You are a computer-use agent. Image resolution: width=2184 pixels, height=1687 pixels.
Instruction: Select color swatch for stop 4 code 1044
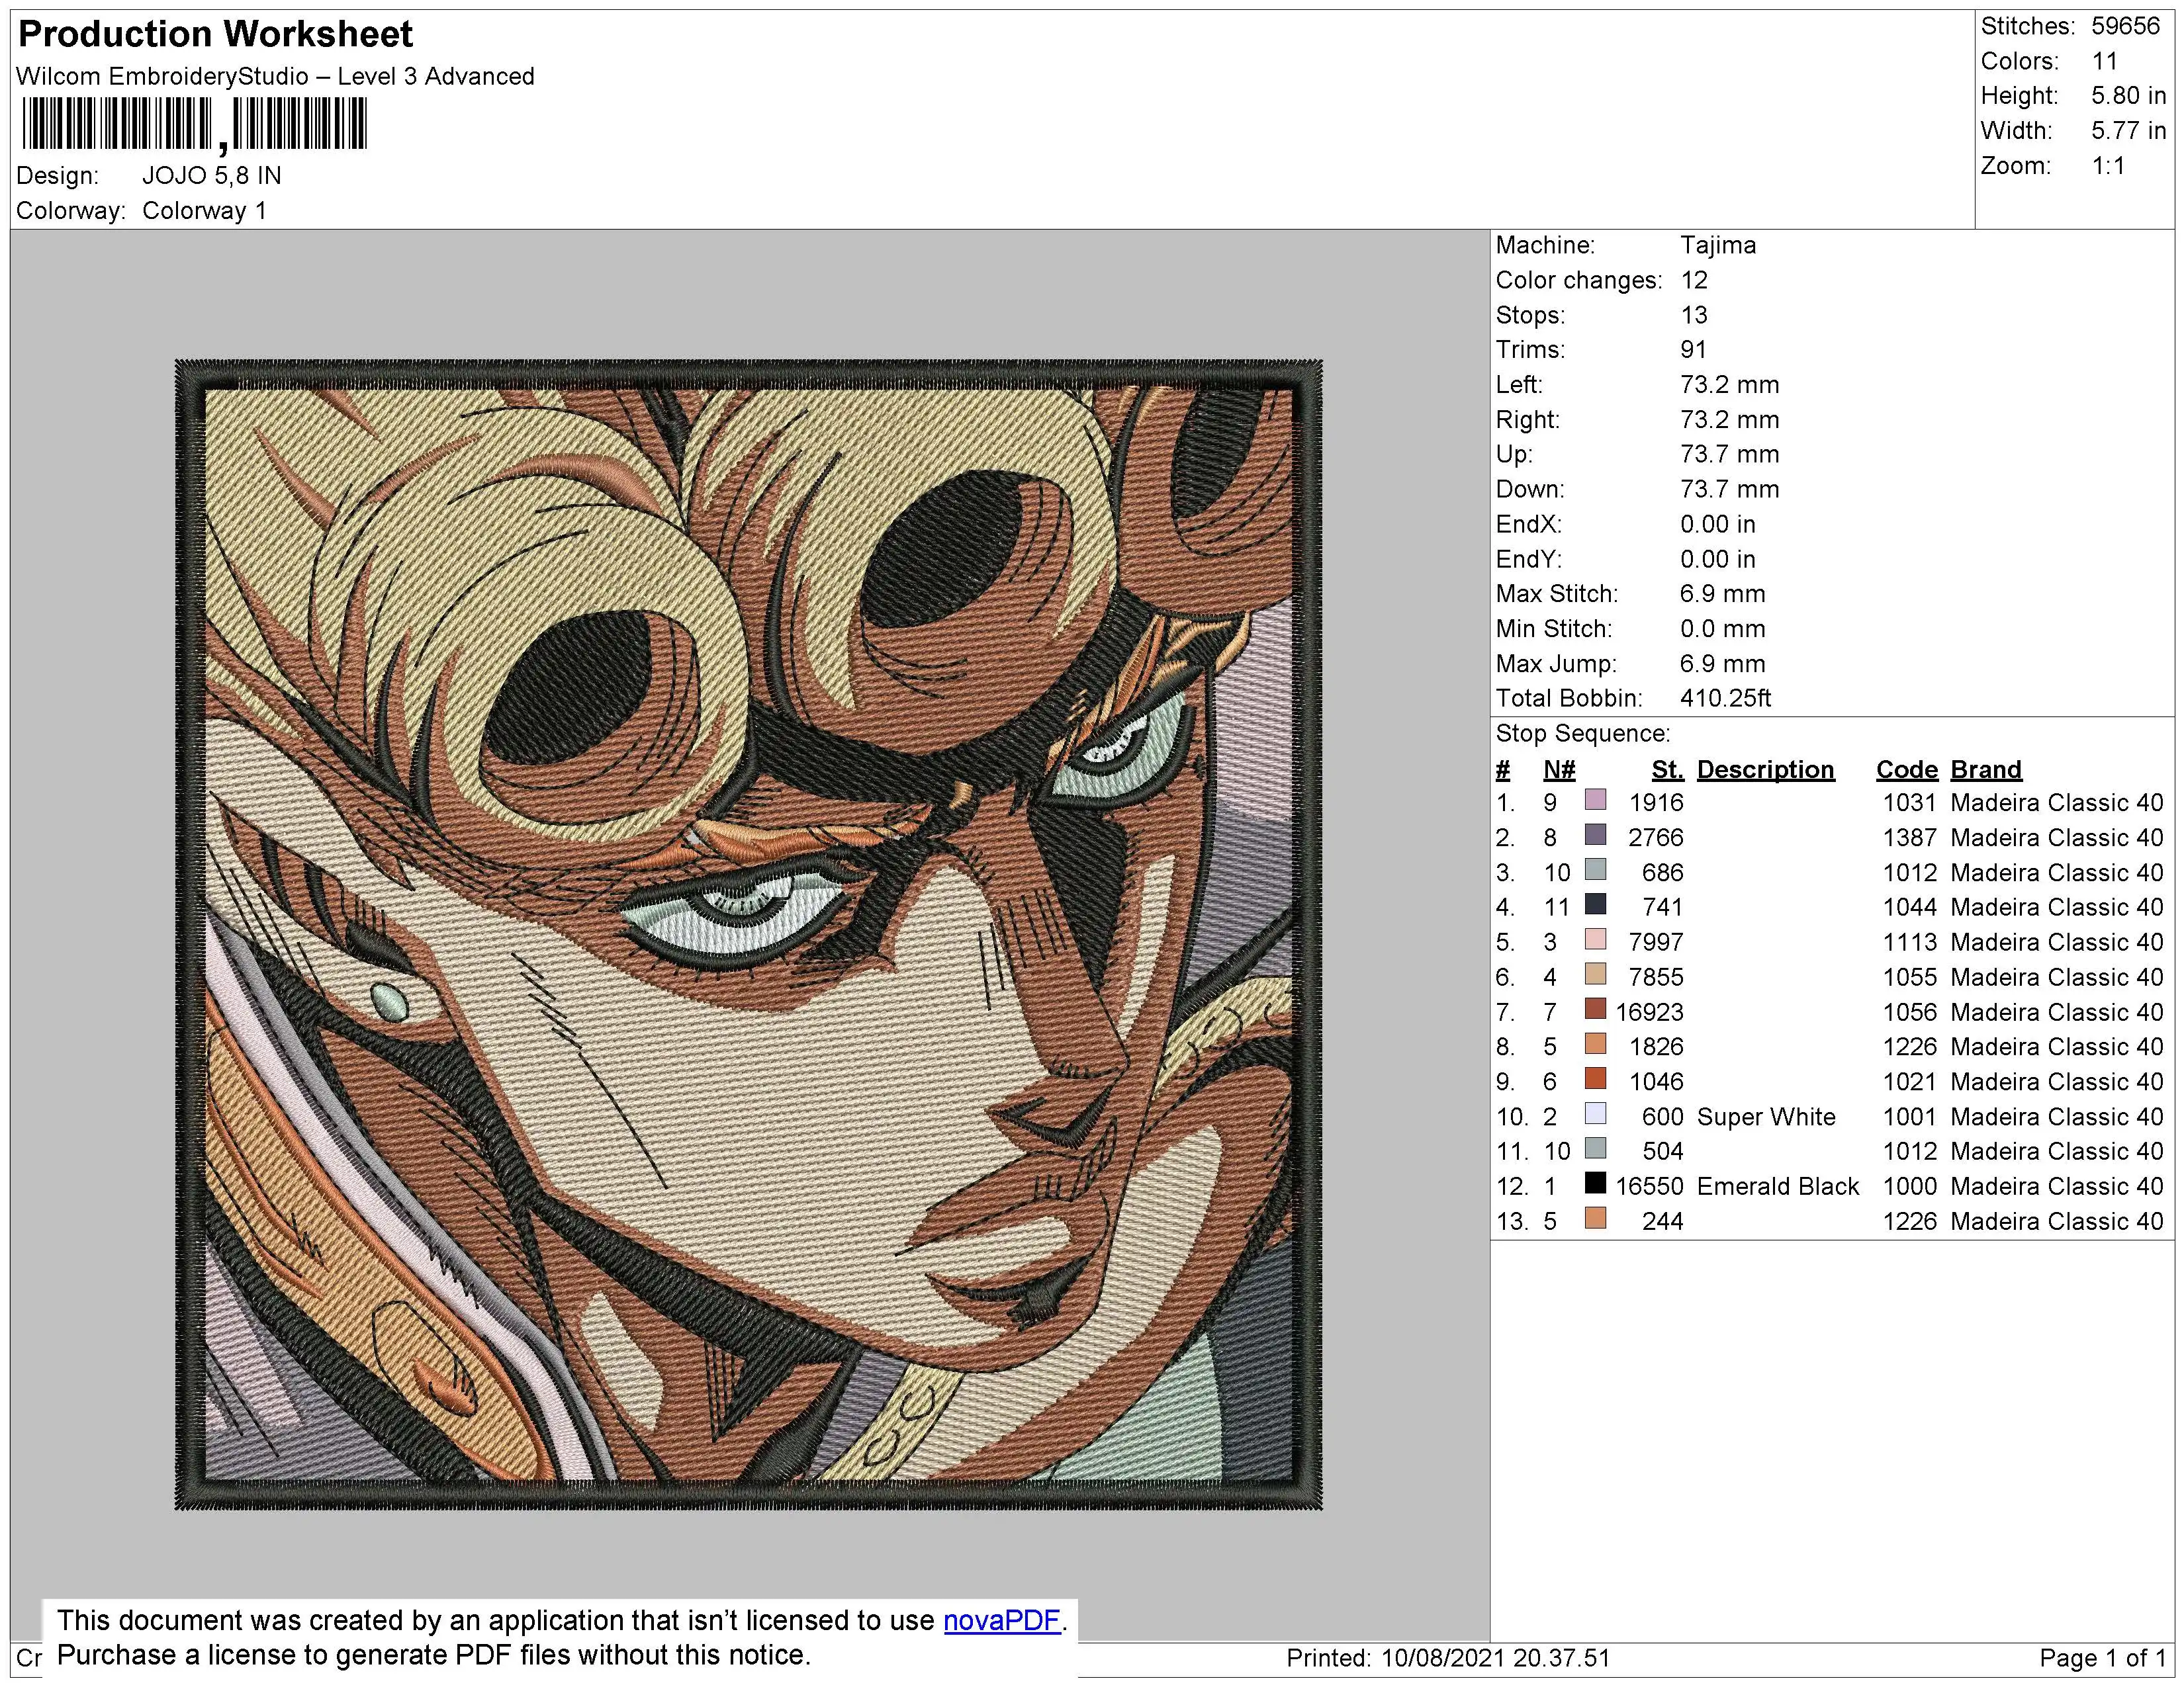[x=1596, y=906]
